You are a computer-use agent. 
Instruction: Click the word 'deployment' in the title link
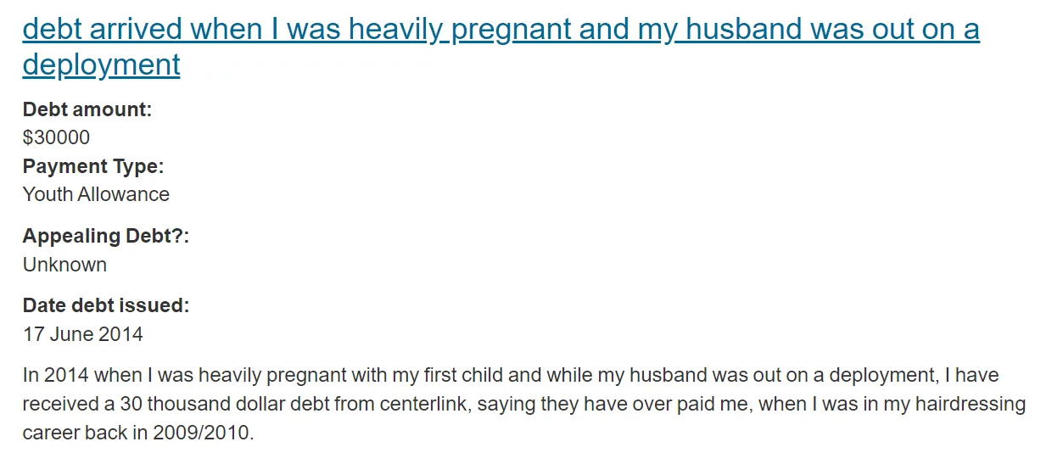click(x=102, y=64)
